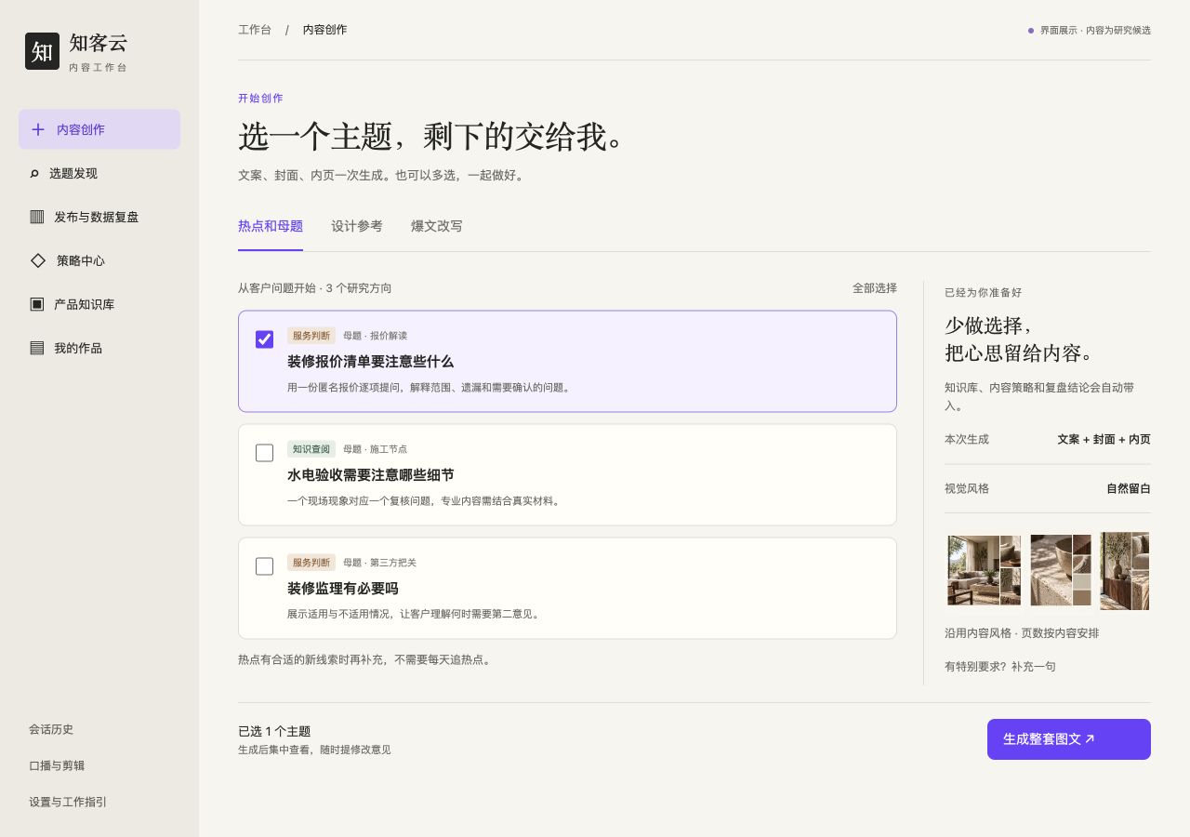
Task: Click the 知识查阅 tag
Action: (311, 449)
